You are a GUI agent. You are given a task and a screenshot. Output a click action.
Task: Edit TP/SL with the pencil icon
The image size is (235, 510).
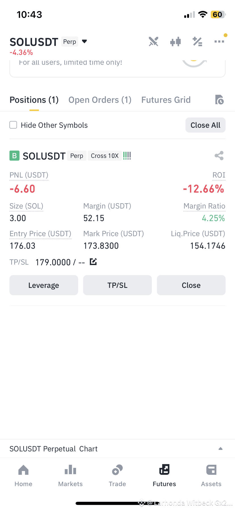point(93,262)
